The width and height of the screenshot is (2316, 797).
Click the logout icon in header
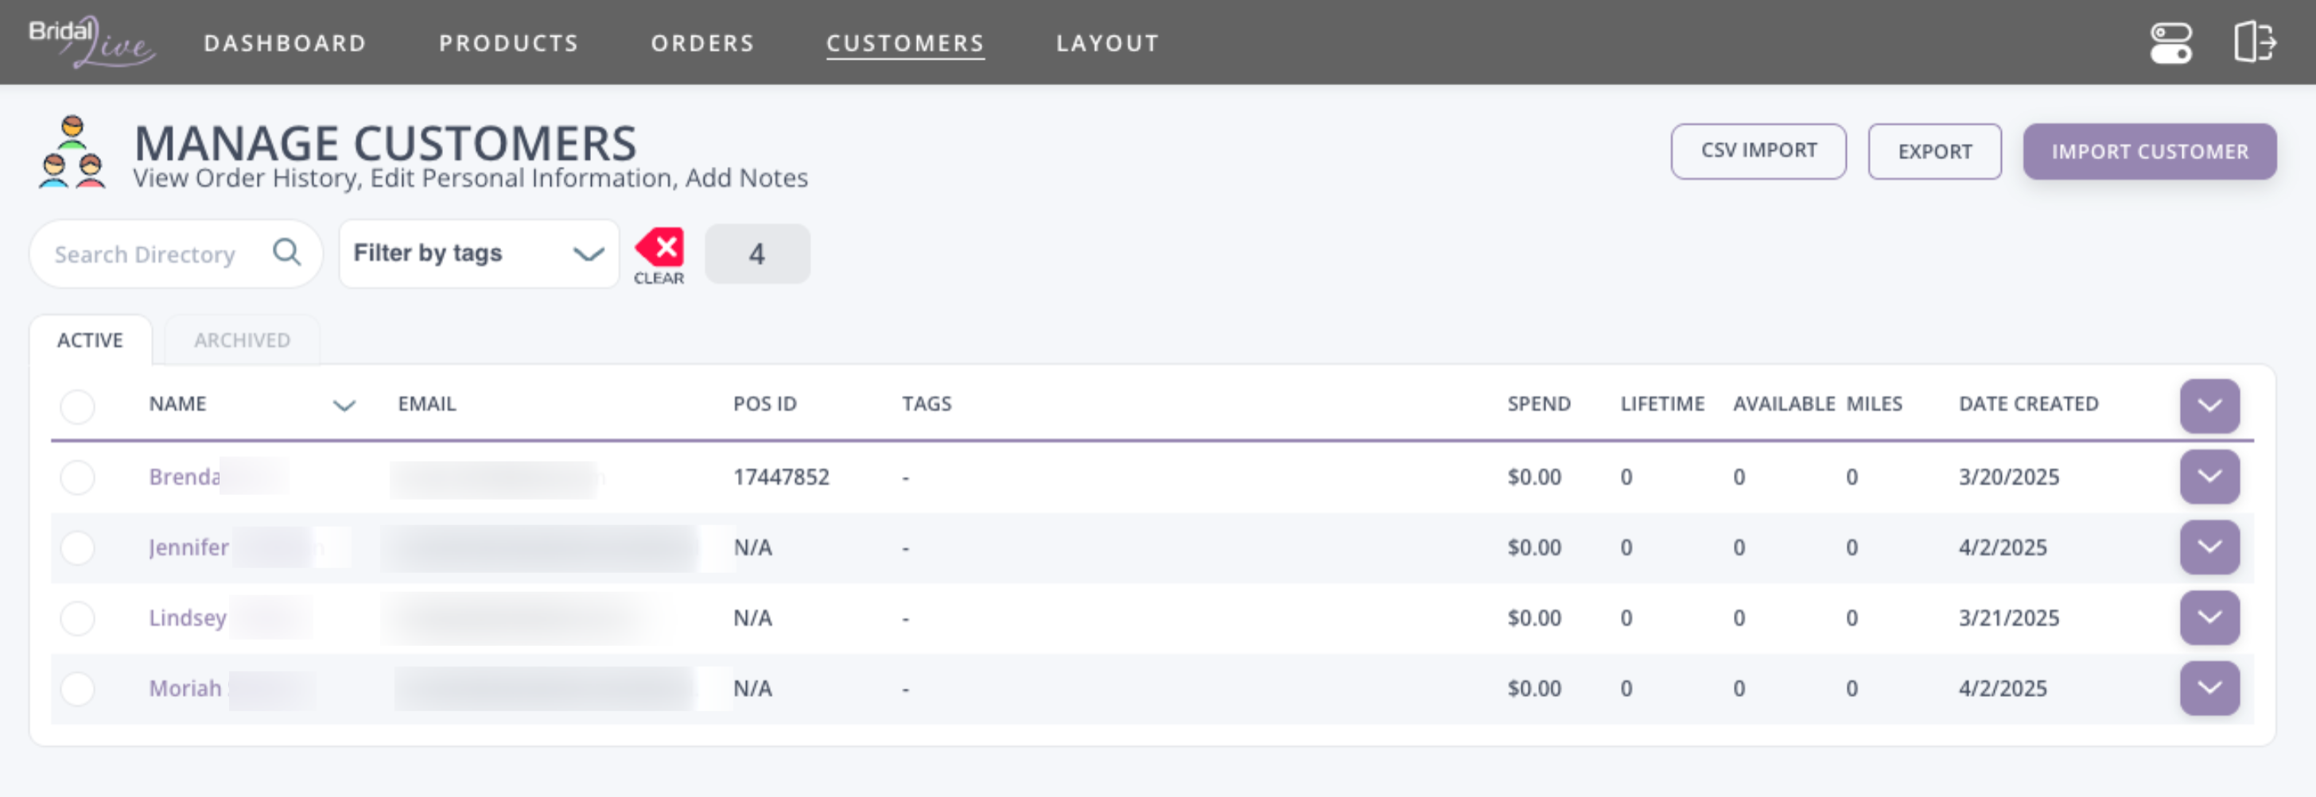(x=2254, y=42)
